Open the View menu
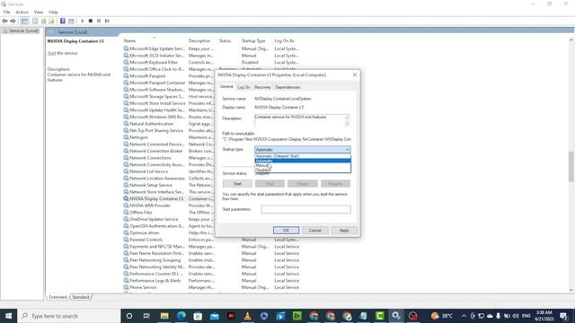The height and width of the screenshot is (323, 575). click(x=39, y=12)
